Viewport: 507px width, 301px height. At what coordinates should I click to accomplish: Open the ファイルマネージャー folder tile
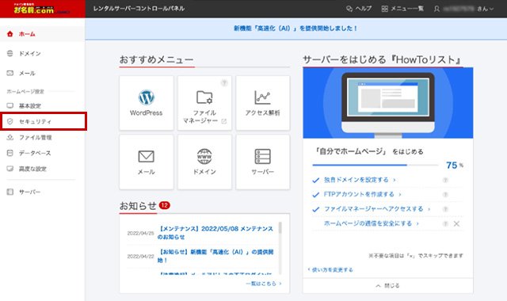click(204, 103)
